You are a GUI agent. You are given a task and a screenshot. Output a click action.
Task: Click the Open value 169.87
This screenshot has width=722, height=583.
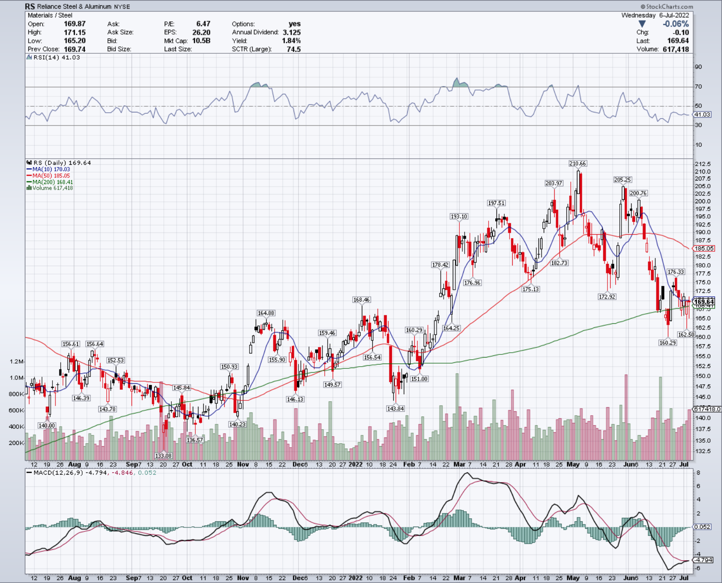pos(75,24)
